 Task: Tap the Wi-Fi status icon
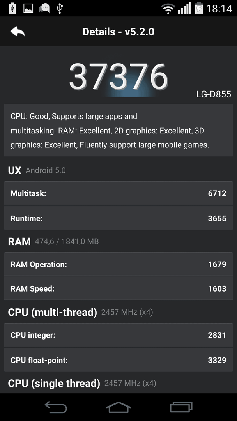tap(168, 9)
